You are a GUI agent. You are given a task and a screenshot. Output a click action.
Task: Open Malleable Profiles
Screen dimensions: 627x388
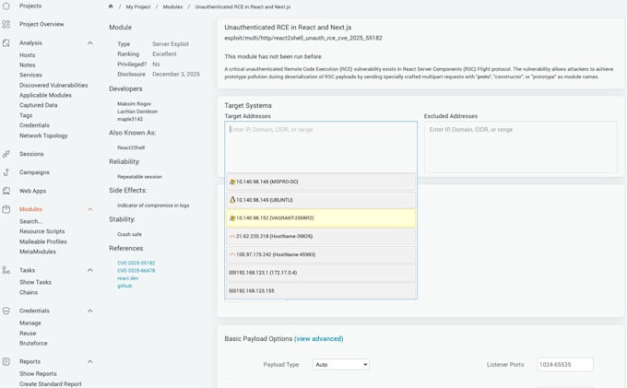(43, 241)
